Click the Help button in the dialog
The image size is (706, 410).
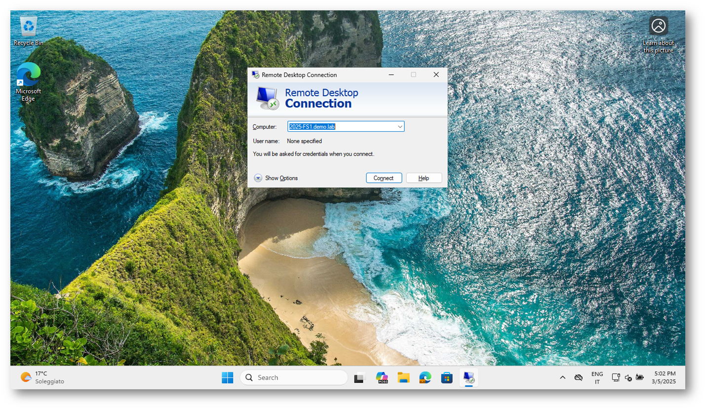coord(424,178)
